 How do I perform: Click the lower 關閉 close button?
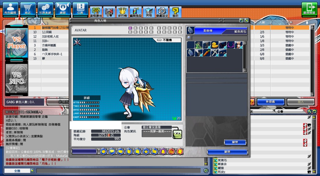[227, 152]
